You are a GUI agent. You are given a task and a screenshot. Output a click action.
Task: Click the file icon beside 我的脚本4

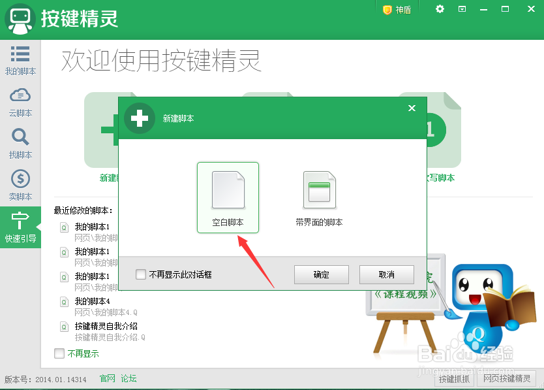(64, 302)
